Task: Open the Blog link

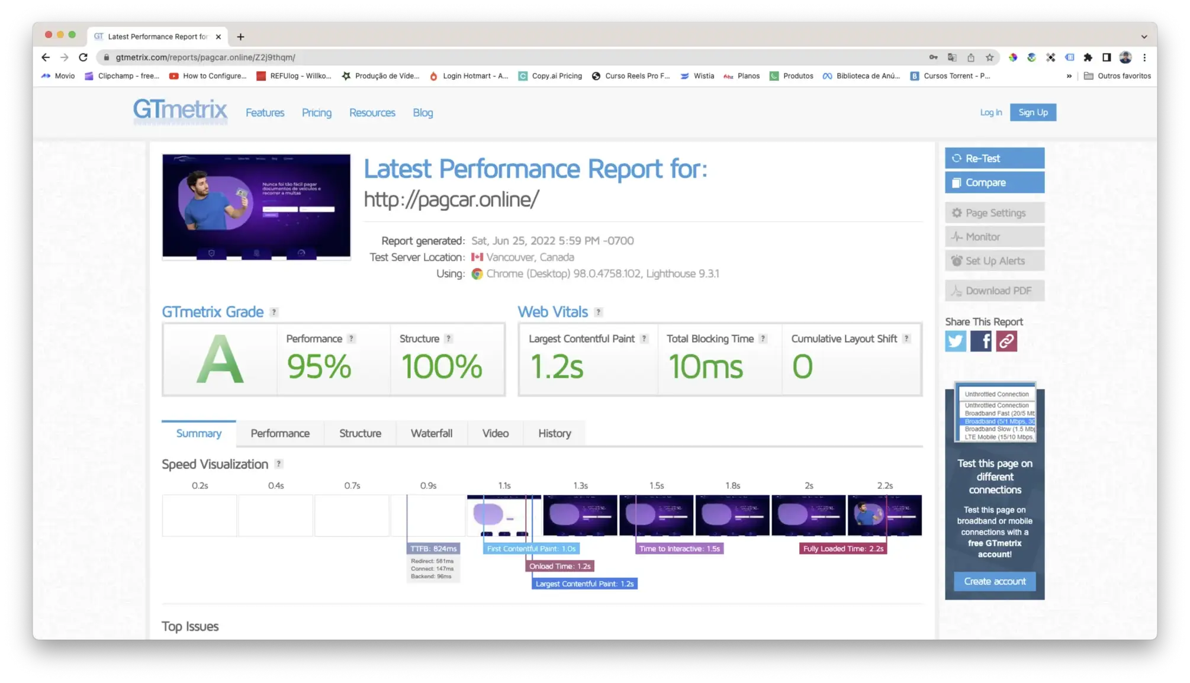Action: [x=423, y=112]
